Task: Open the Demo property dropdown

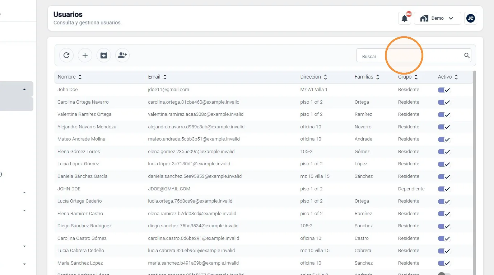Action: (x=437, y=18)
